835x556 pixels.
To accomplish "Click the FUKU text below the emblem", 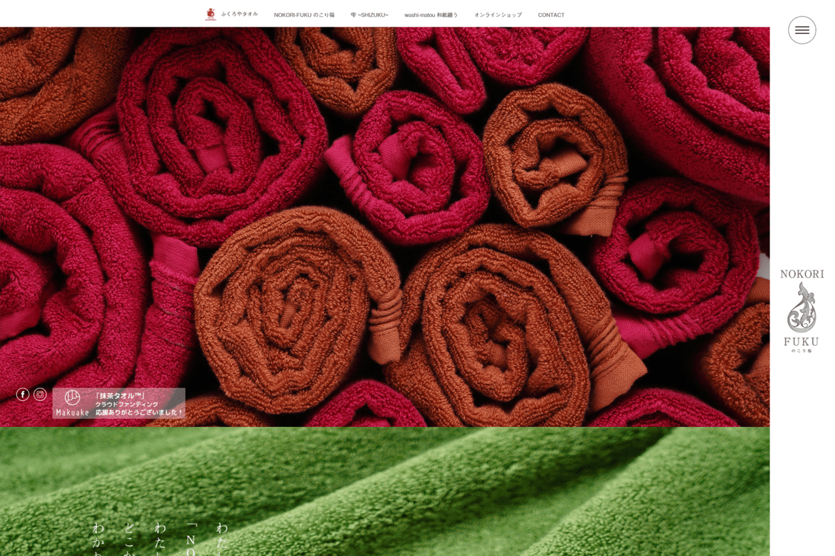I will click(801, 342).
